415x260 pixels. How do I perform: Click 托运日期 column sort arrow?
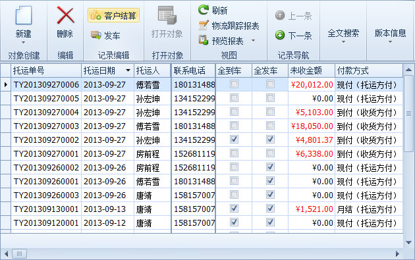pyautogui.click(x=128, y=70)
